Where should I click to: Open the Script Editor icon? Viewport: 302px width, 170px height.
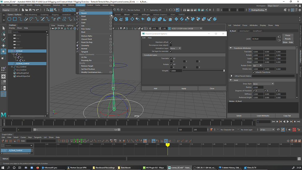[x=299, y=159]
